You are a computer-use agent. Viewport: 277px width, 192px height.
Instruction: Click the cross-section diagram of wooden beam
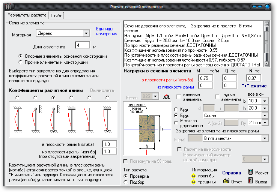tap(149, 127)
